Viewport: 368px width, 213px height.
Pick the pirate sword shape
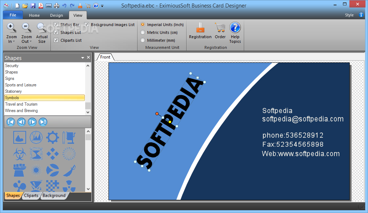(x=69, y=170)
